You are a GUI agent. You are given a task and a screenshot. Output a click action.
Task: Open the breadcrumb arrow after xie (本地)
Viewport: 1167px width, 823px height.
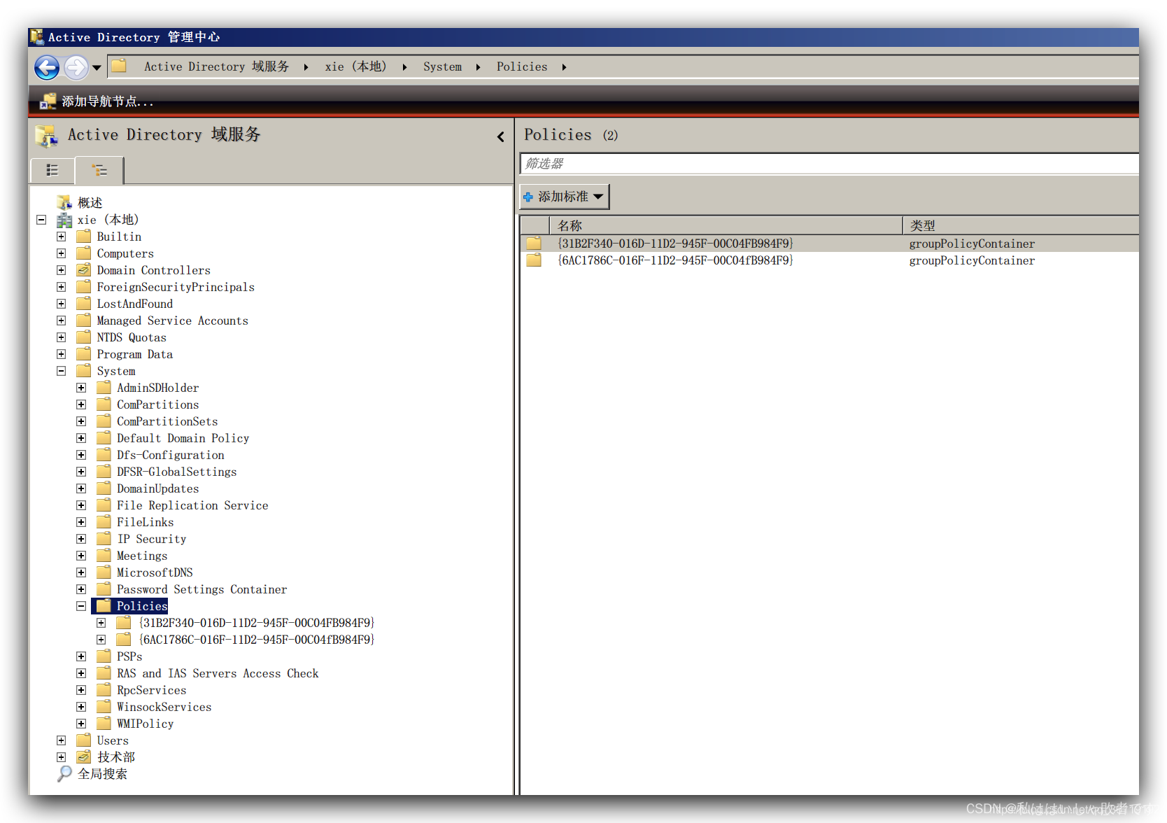pyautogui.click(x=404, y=67)
